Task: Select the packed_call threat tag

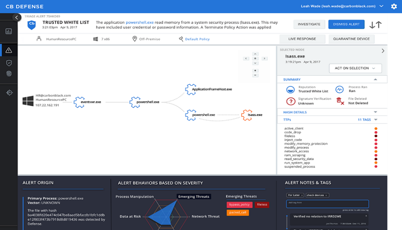Action: pos(238,212)
